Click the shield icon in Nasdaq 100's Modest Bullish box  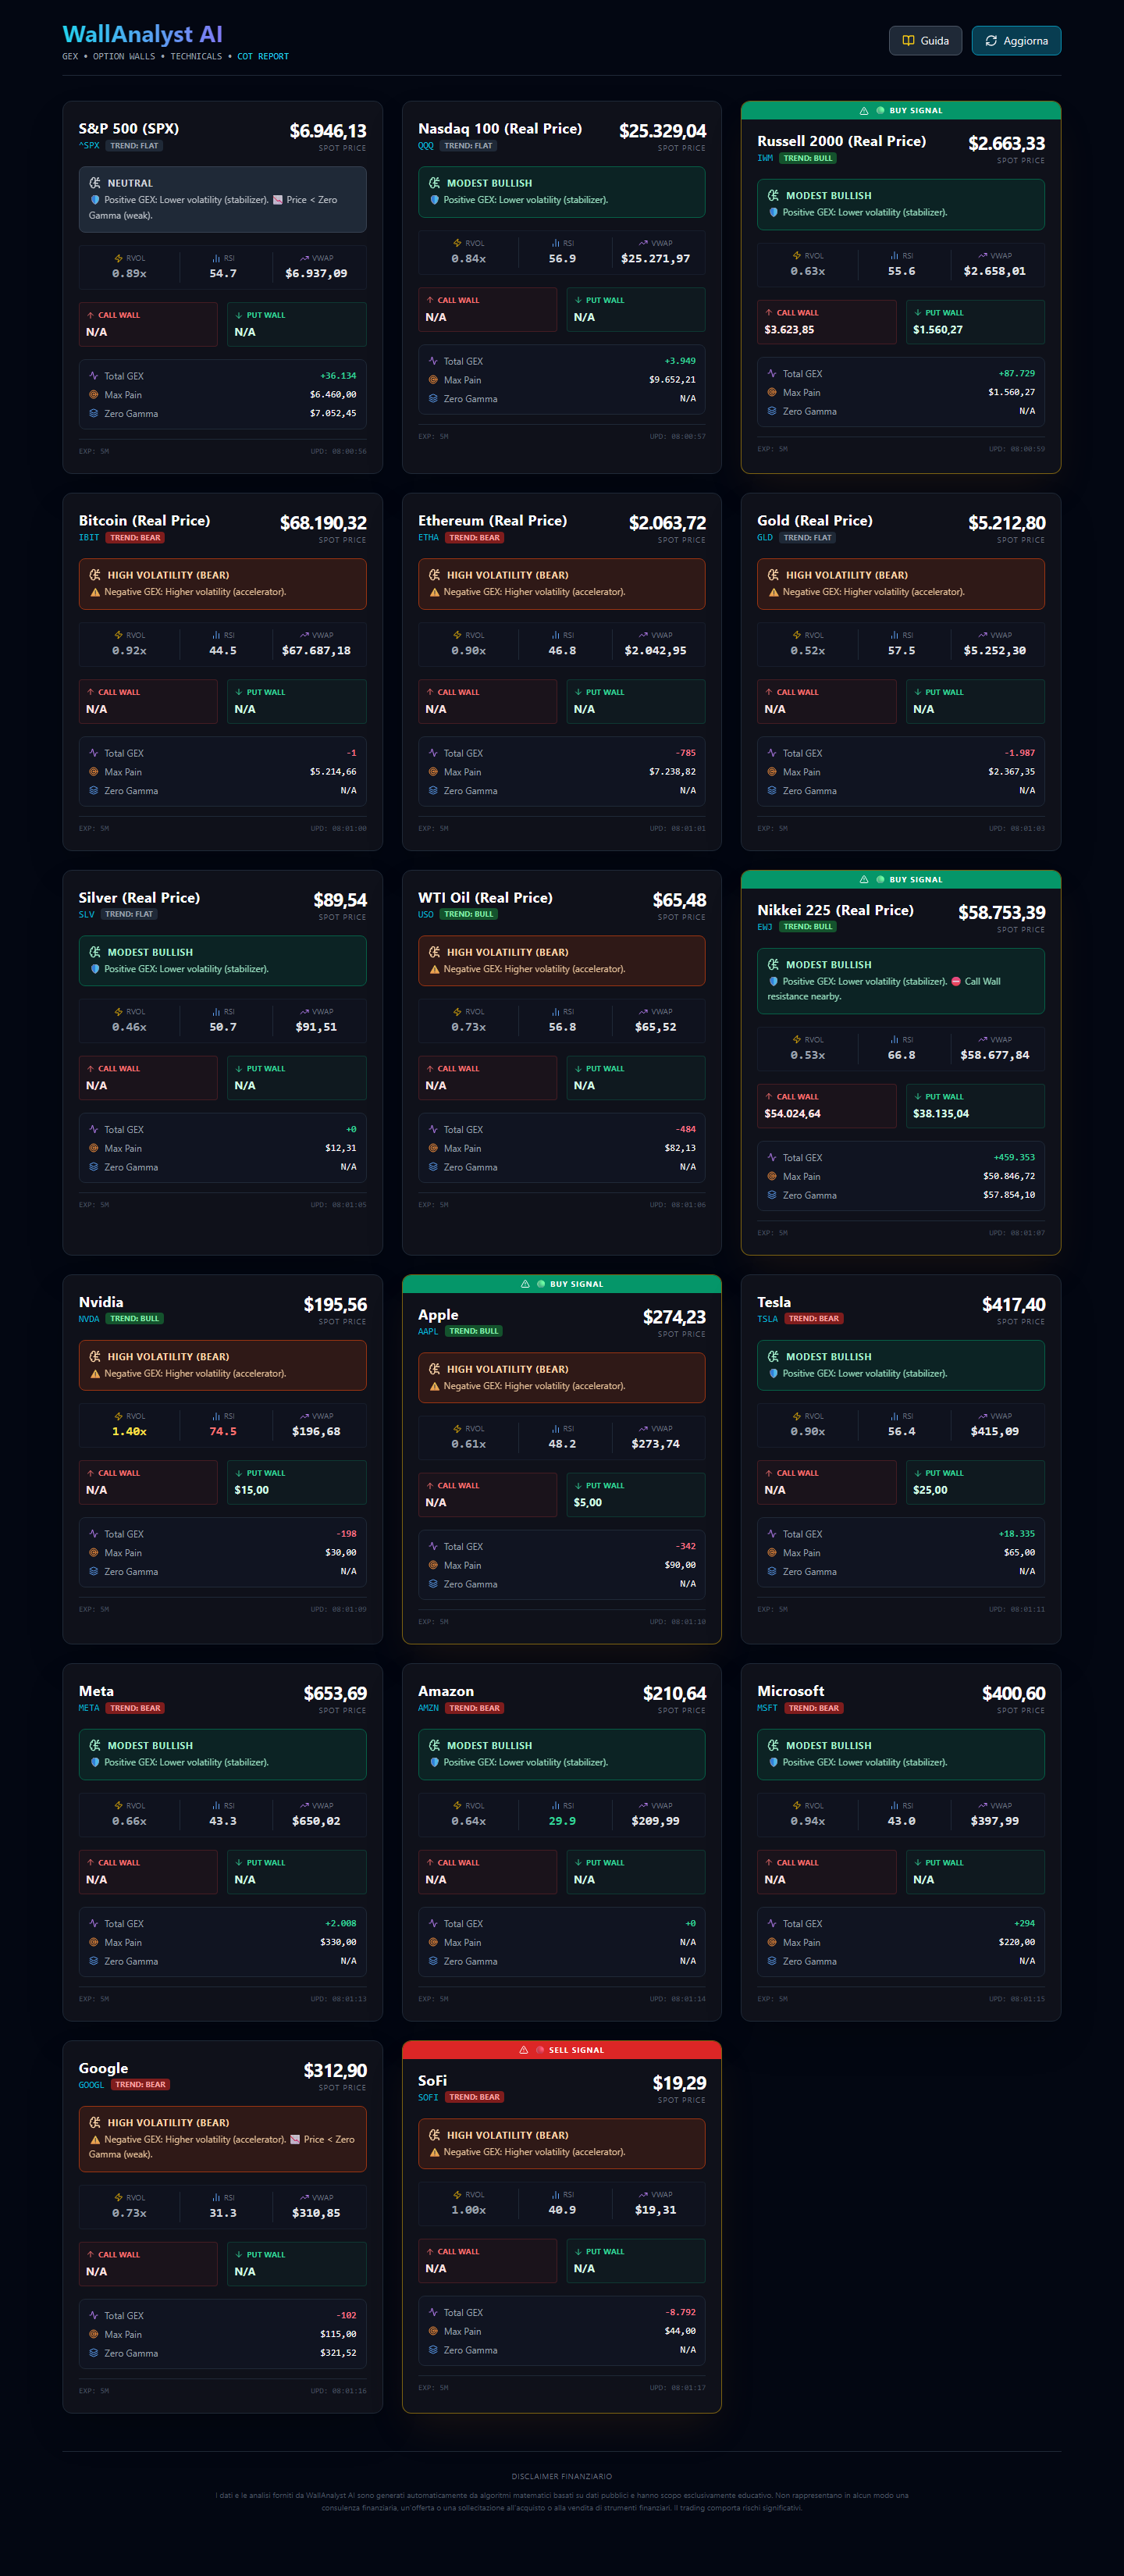coord(435,200)
